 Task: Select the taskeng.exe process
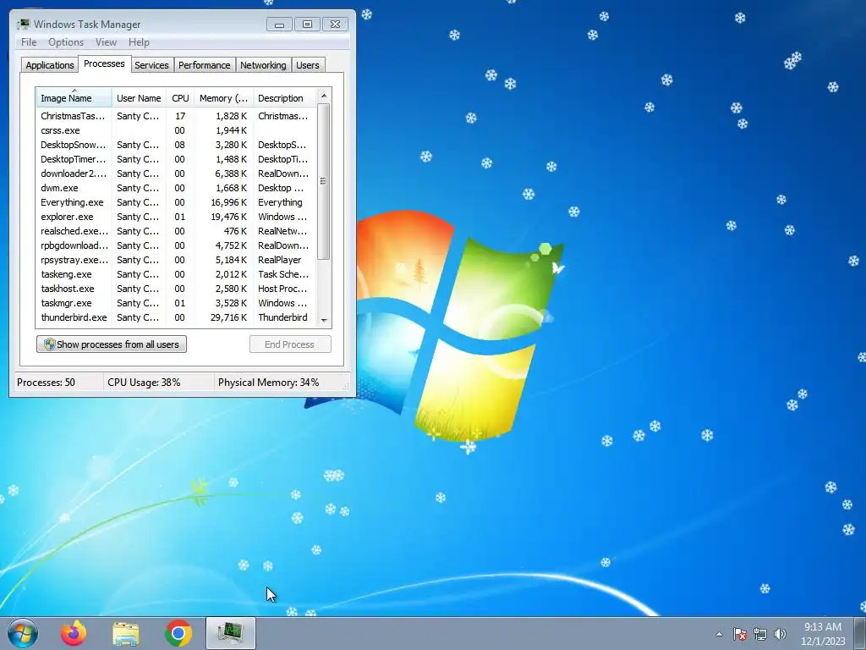coord(176,274)
